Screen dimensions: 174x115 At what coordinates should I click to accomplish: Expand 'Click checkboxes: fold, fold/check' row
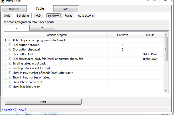click(10, 59)
